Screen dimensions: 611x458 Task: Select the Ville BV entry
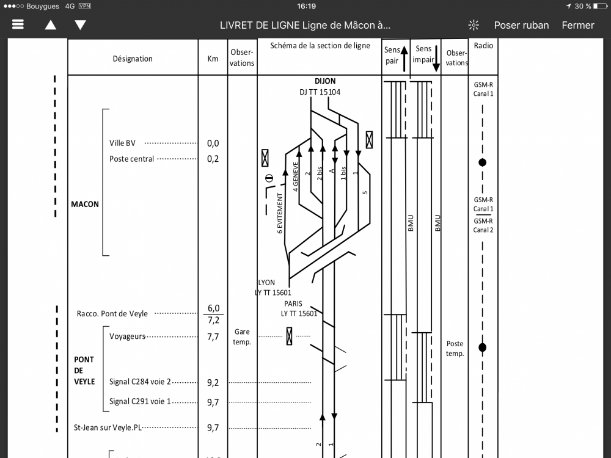point(123,143)
